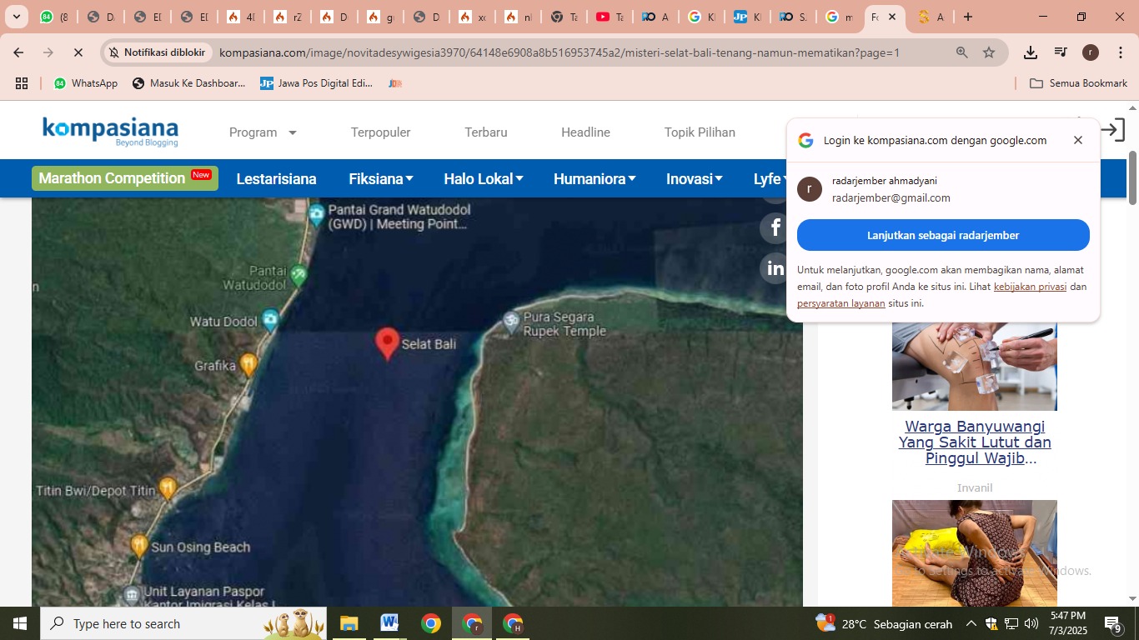The image size is (1139, 640).
Task: Open the Chrome tab search dropdown
Action: point(16,17)
